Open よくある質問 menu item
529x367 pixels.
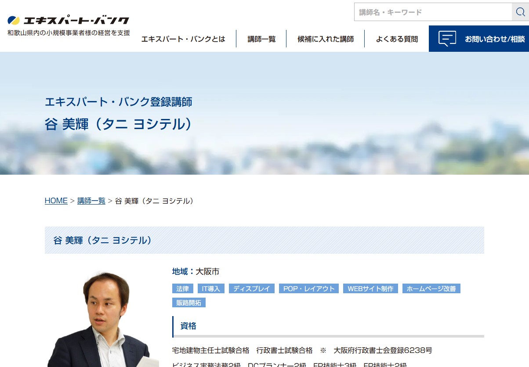click(x=397, y=39)
